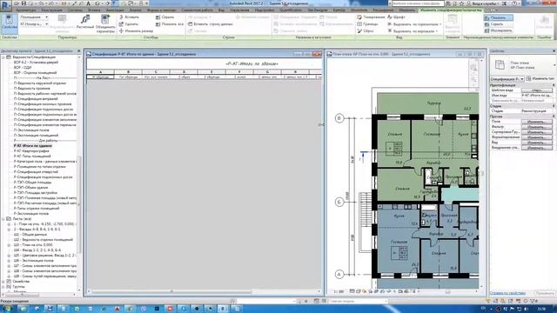The height and width of the screenshot is (313, 557).
Task: Select П-Ведомость проемов item
Action: point(31,88)
